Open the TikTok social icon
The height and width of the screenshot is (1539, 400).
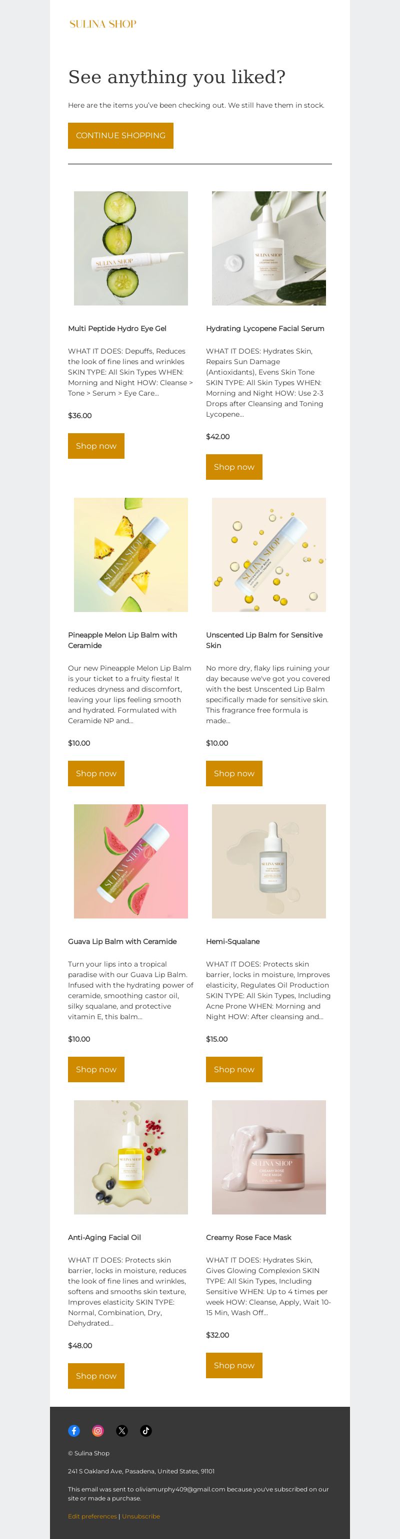(x=145, y=1430)
